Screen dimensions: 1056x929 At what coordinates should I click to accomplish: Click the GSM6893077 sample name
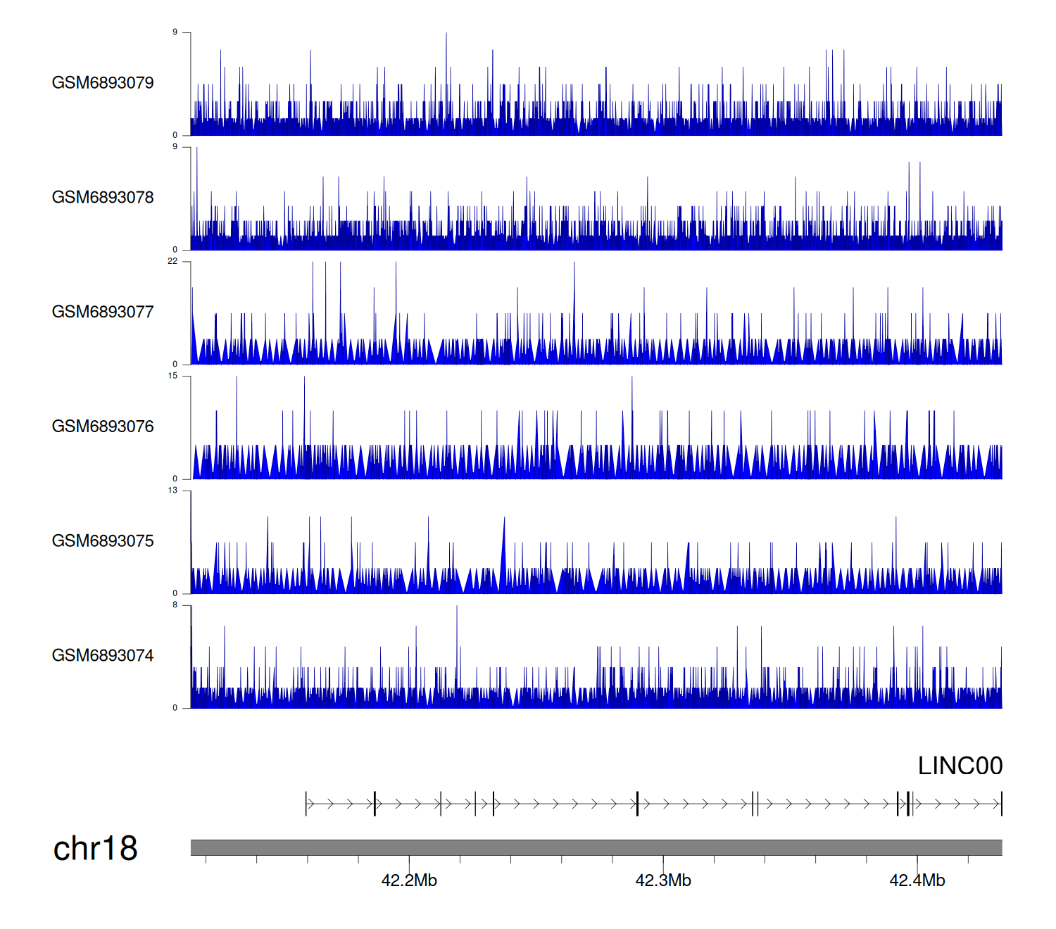coord(103,312)
